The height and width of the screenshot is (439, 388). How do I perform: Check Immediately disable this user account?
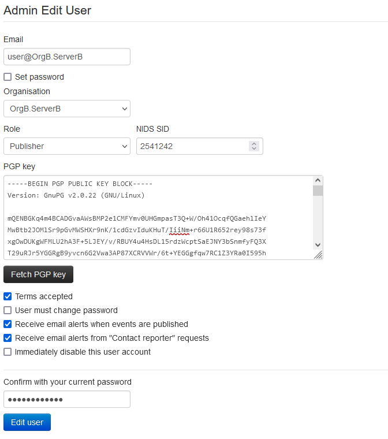[8, 352]
